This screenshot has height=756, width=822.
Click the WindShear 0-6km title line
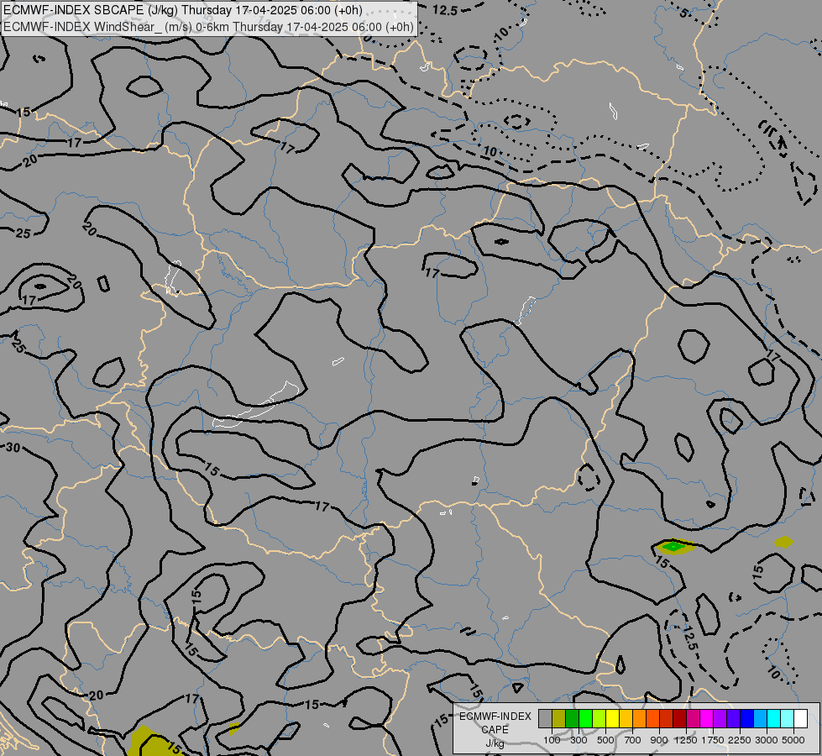point(208,27)
